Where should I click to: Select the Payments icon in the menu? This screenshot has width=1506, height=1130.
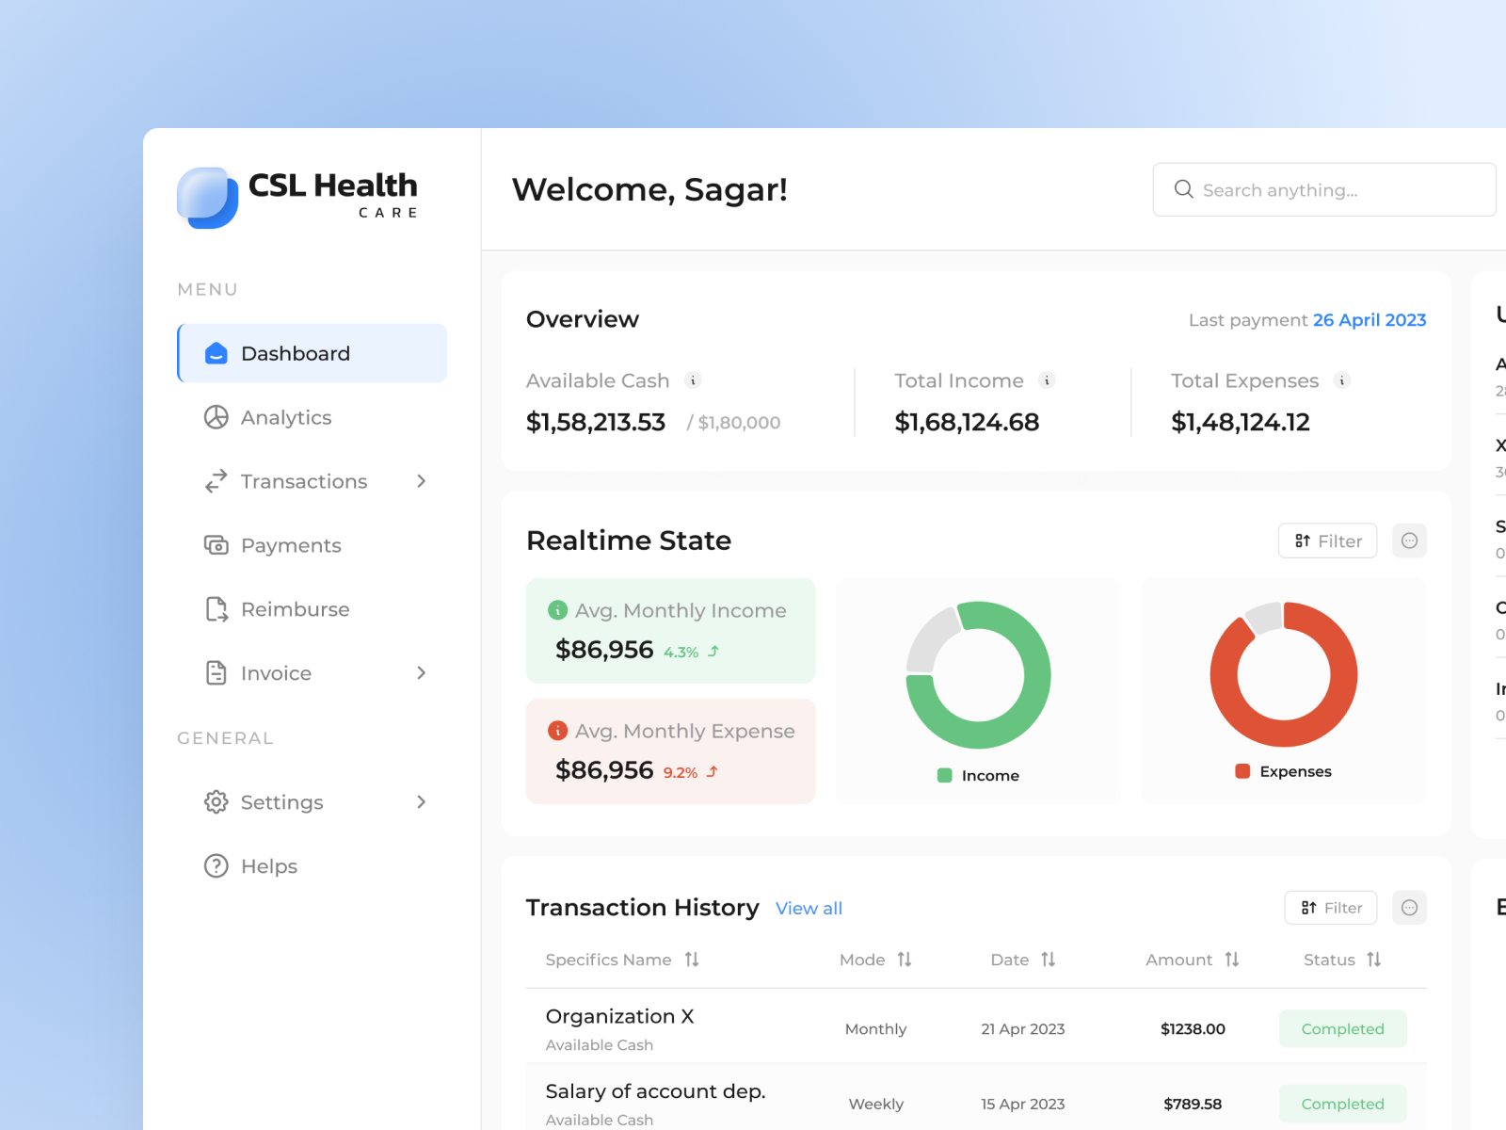point(216,545)
